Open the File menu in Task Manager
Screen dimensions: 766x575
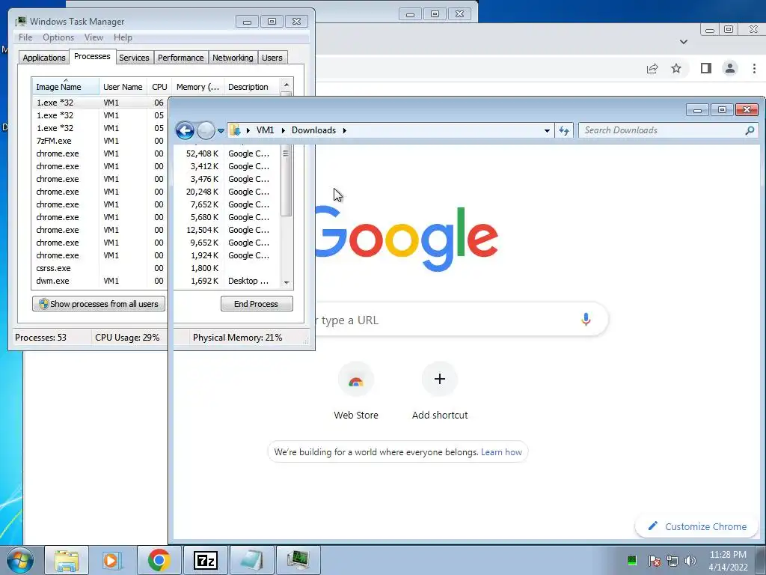[25, 37]
